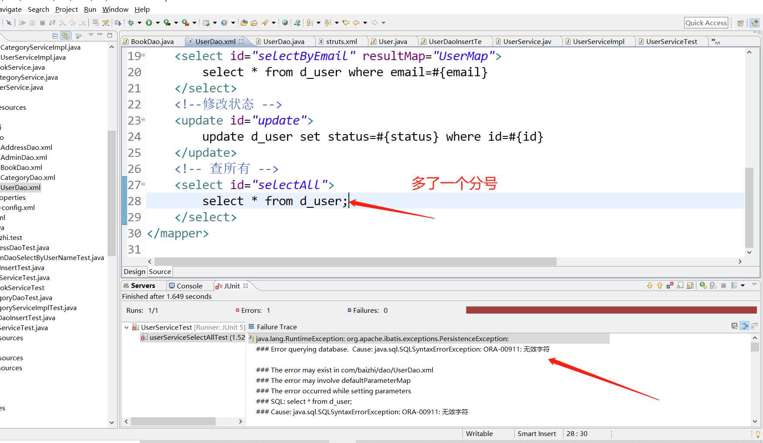Image resolution: width=763 pixels, height=443 pixels.
Task: Open Back navigation history dropdown
Action: point(365,23)
